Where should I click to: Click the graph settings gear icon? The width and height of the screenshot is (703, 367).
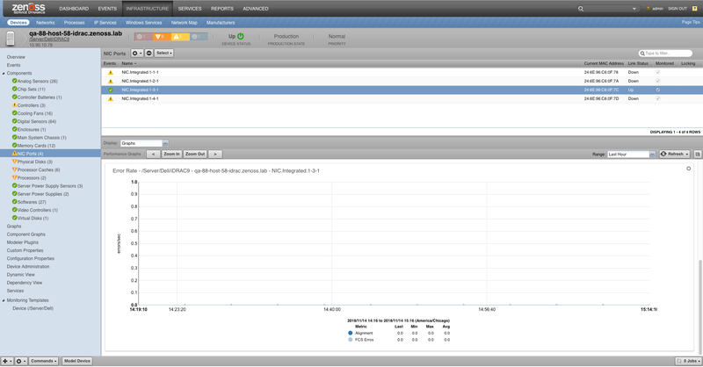(x=689, y=169)
